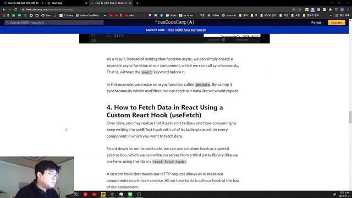Close the 'How to Fetch Data in React' tab
Viewport: 352px width, 198px height.
(x=130, y=3)
